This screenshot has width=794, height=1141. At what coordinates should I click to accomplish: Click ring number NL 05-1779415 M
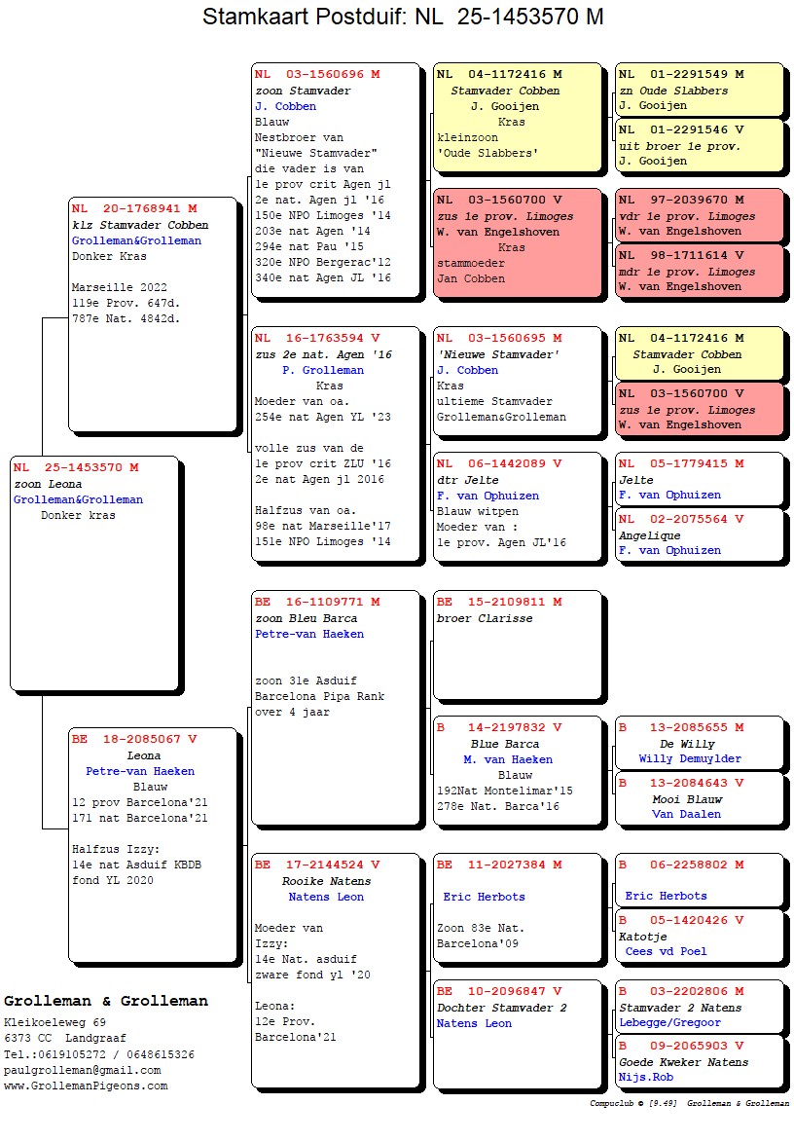[681, 463]
